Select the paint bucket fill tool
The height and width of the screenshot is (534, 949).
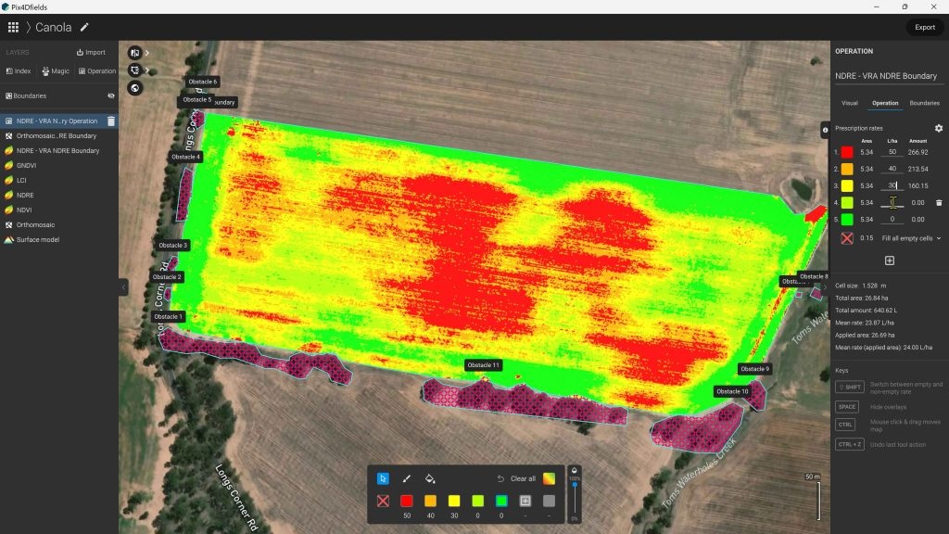[429, 478]
